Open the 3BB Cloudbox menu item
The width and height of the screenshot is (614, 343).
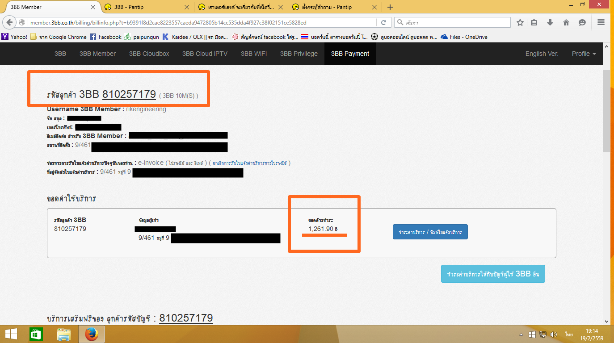click(149, 54)
